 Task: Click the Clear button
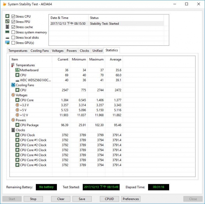pos(61,199)
